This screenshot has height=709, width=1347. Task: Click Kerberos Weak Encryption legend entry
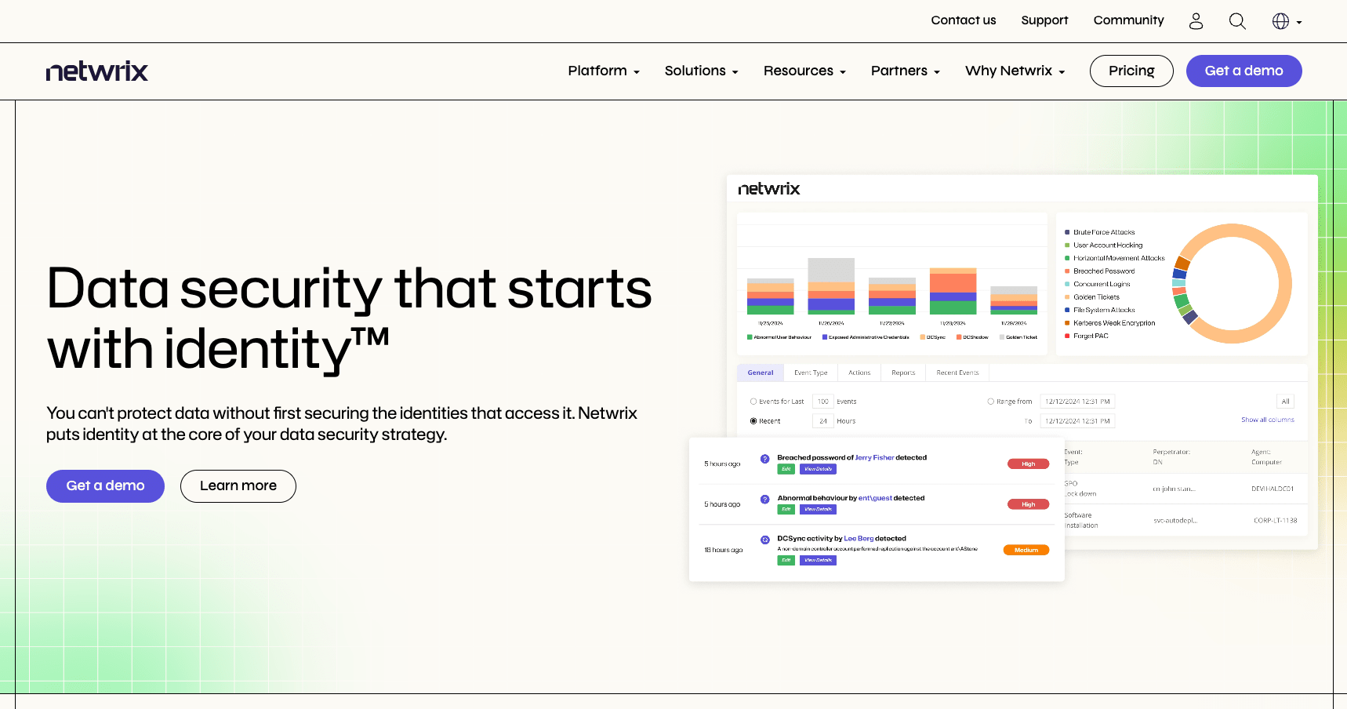pyautogui.click(x=1109, y=323)
